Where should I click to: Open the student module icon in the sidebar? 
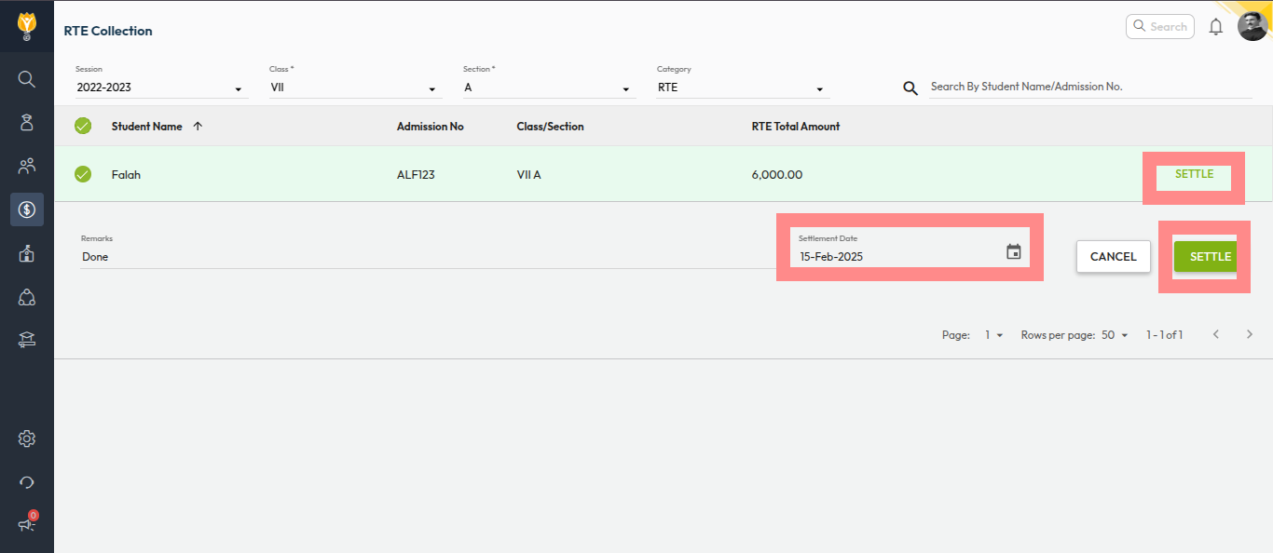tap(26, 122)
